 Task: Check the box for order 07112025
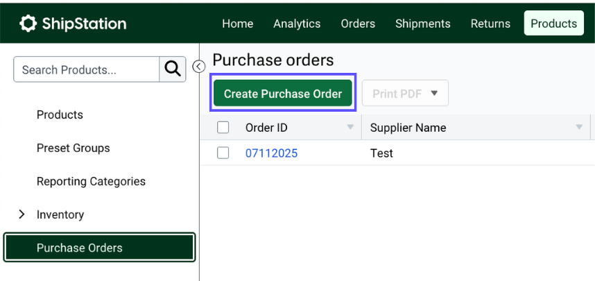pos(223,153)
